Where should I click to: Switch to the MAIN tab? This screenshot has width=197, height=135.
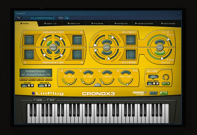coord(25,23)
